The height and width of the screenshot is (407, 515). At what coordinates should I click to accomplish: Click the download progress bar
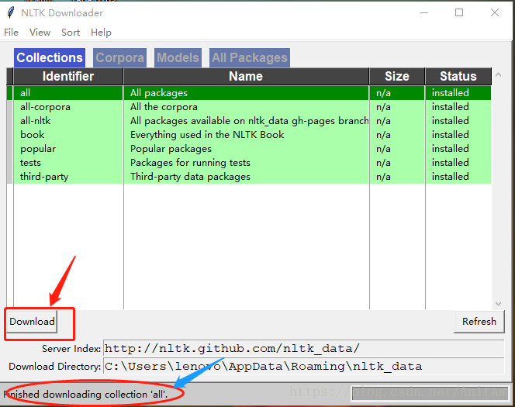[430, 393]
